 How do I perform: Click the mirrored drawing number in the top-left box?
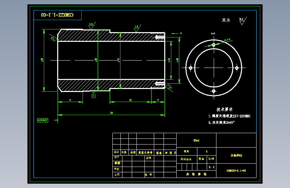click(57, 15)
